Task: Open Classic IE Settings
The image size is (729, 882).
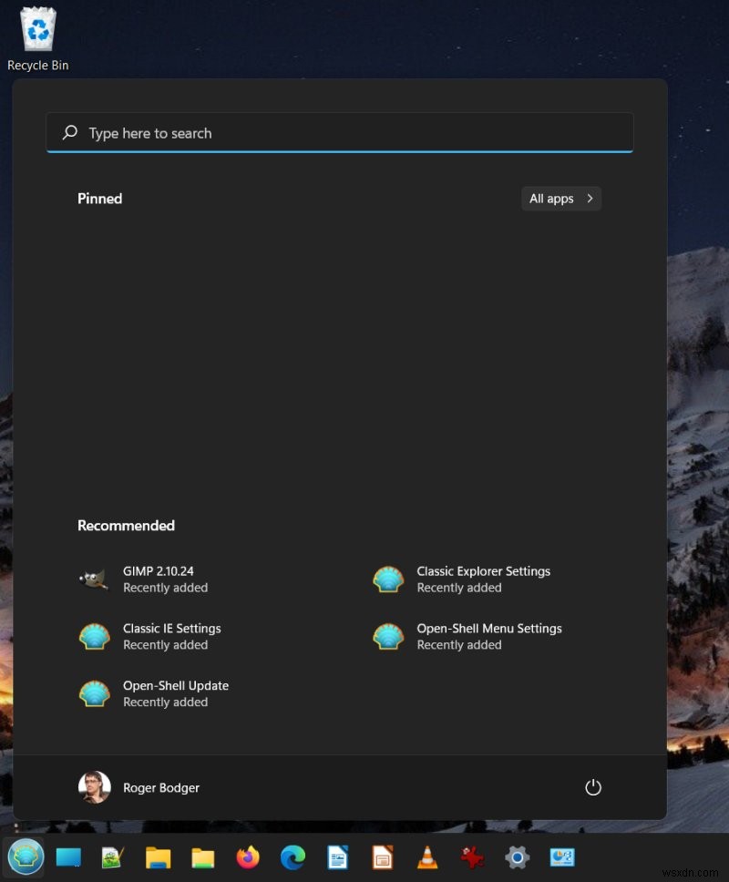Action: [x=171, y=636]
